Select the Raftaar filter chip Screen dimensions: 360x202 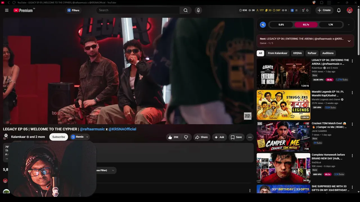[312, 53]
